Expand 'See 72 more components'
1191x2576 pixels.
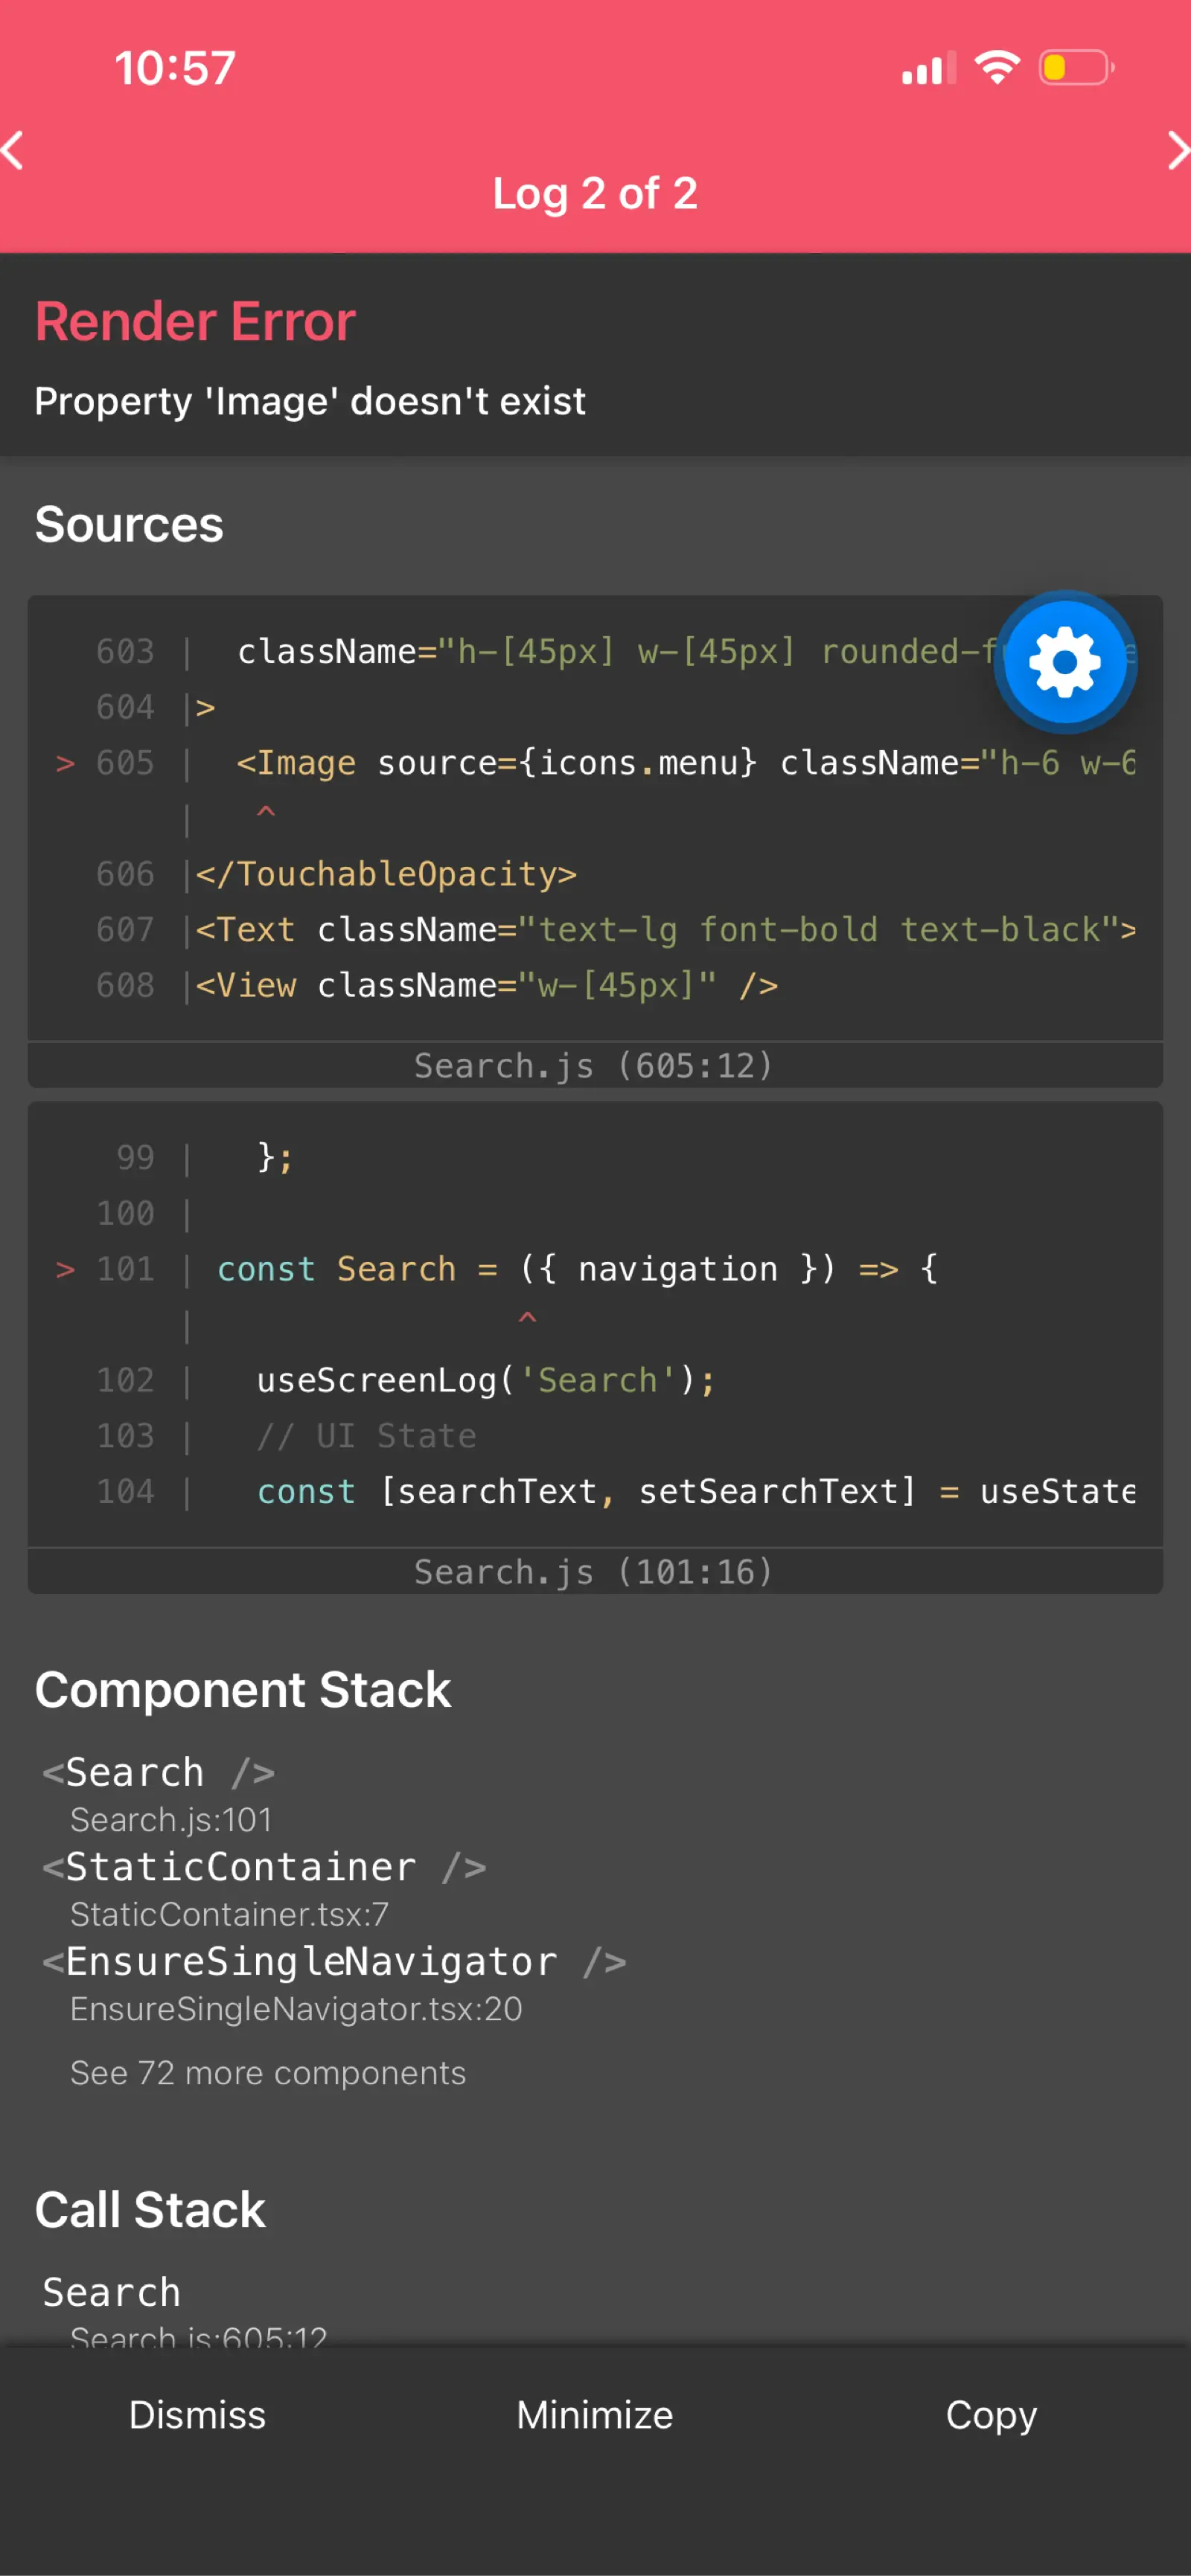(268, 2073)
